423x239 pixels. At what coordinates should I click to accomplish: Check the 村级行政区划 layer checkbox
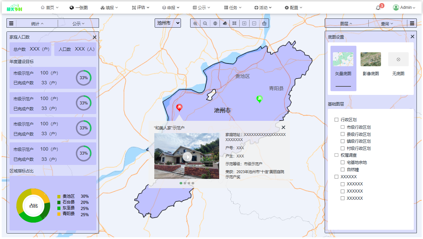342,148
